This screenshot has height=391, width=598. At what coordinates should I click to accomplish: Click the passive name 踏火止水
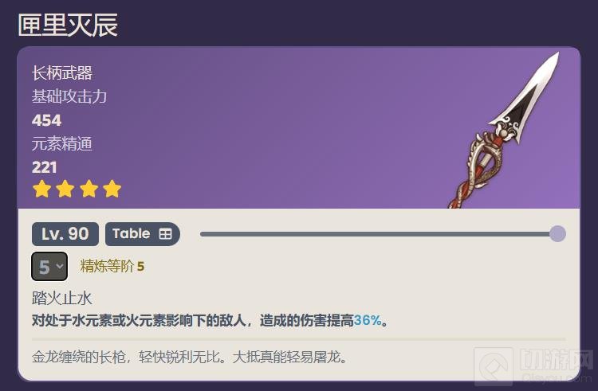61,299
